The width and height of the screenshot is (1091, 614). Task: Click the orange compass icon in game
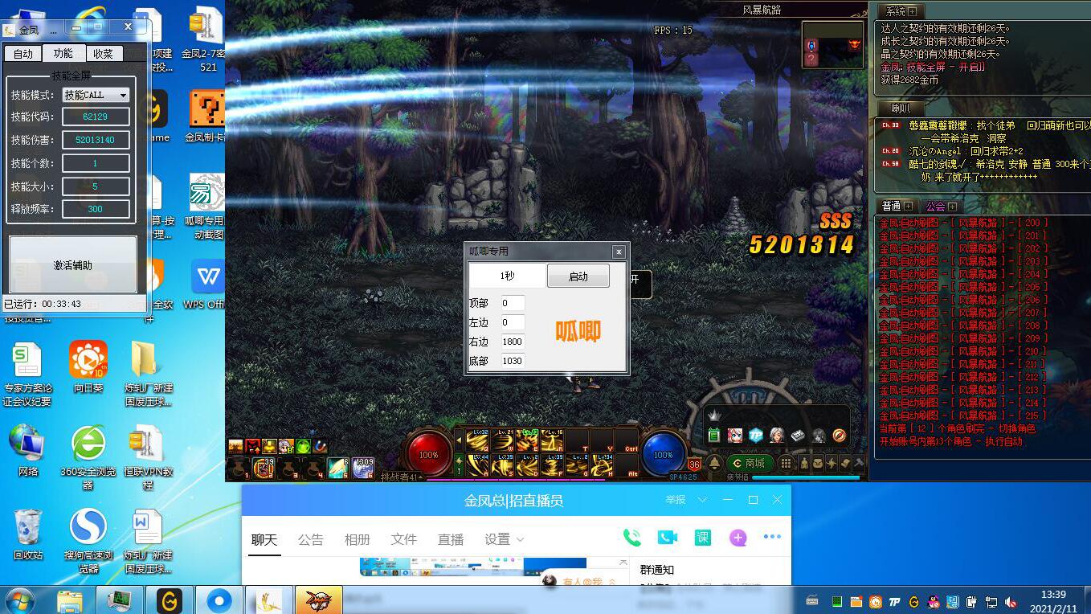840,436
